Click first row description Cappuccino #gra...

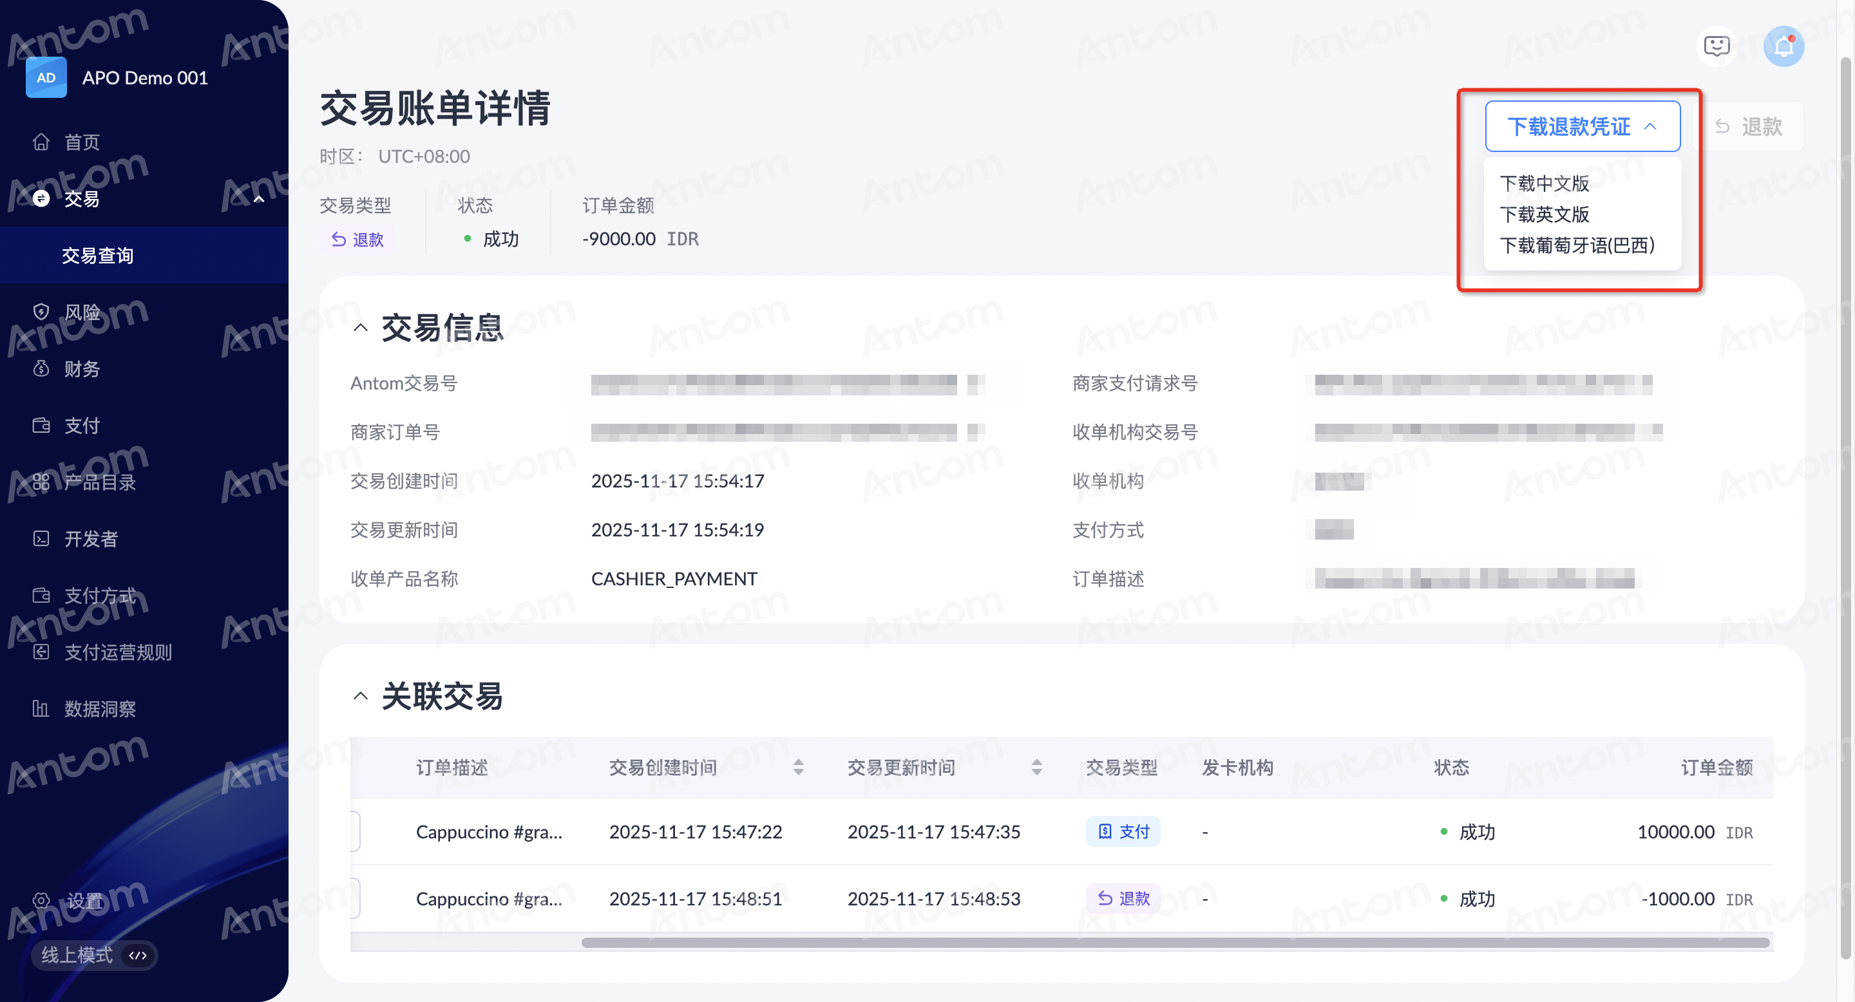pos(489,831)
